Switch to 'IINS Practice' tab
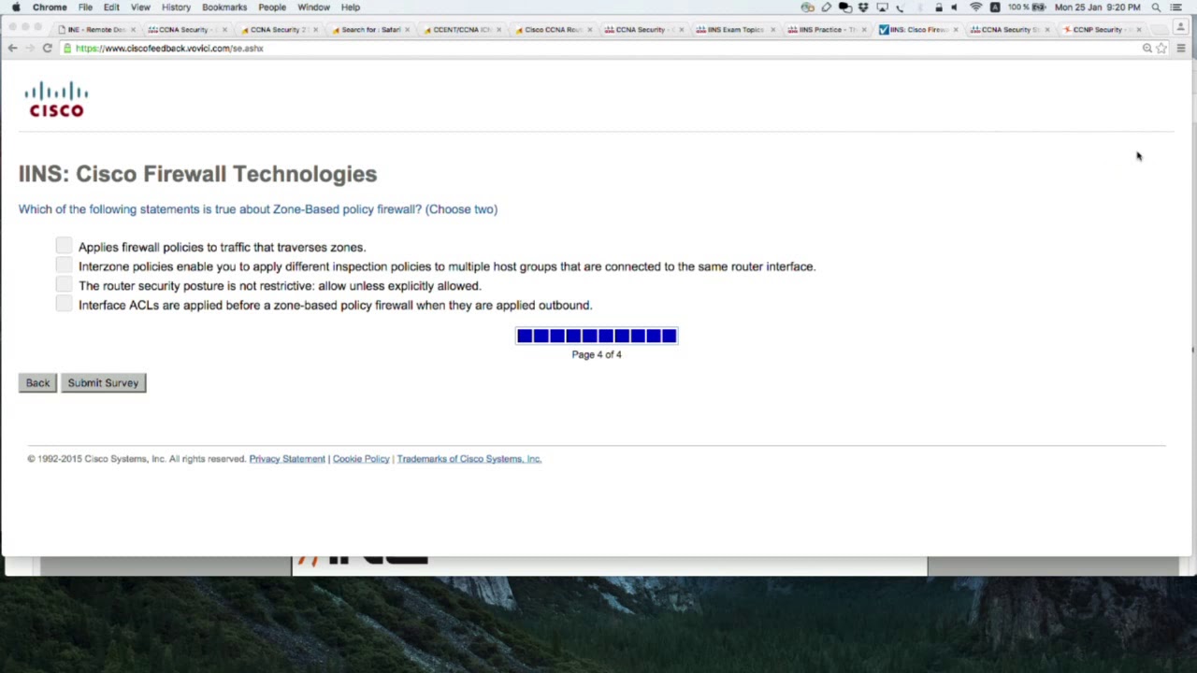This screenshot has height=673, width=1197. [x=828, y=30]
